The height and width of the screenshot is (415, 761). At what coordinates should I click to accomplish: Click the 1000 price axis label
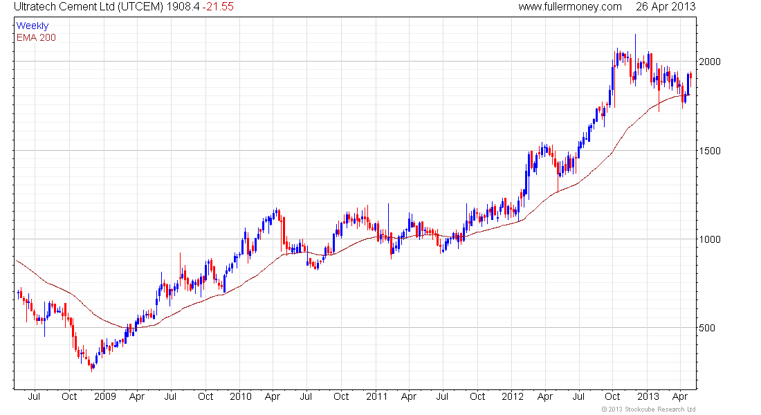pos(710,239)
